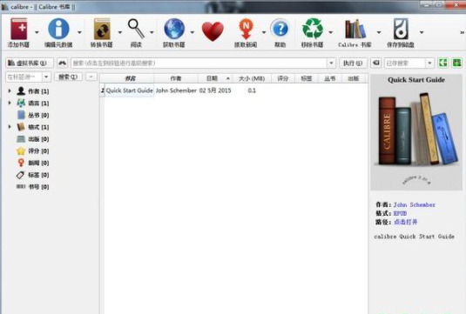Image resolution: width=466 pixels, height=314 pixels.
Task: Expand the Languages [1] tree node
Action: (x=10, y=103)
